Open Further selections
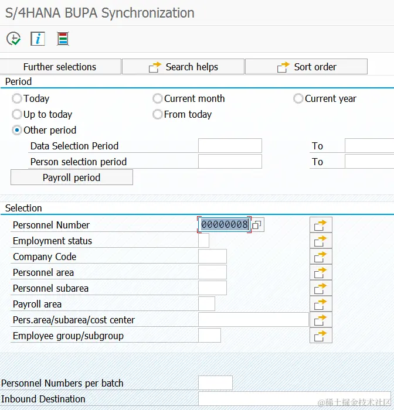This screenshot has height=410, width=394. point(60,67)
